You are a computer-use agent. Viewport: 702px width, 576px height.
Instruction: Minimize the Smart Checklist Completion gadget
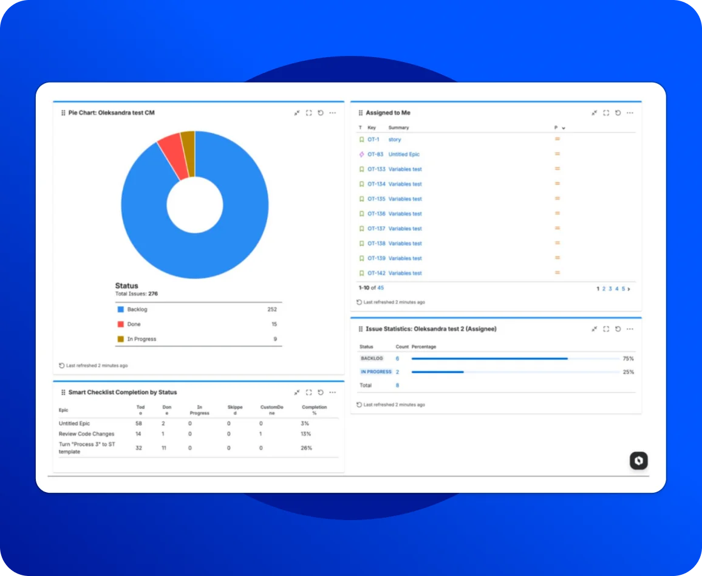point(297,393)
